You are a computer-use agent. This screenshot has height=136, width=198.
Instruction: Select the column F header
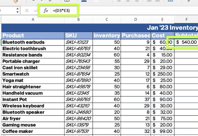coord(186,19)
